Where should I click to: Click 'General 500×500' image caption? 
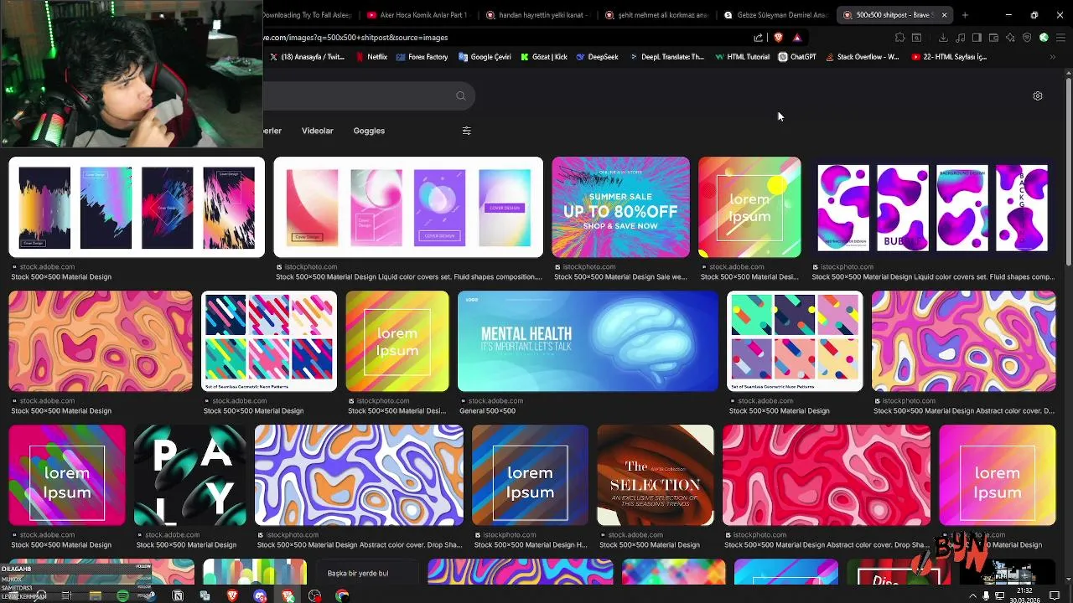[x=487, y=411]
